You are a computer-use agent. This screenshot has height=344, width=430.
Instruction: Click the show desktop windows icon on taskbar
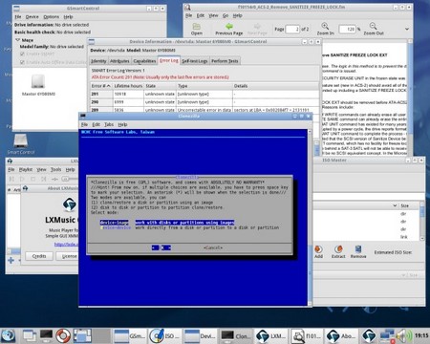[x=30, y=335]
